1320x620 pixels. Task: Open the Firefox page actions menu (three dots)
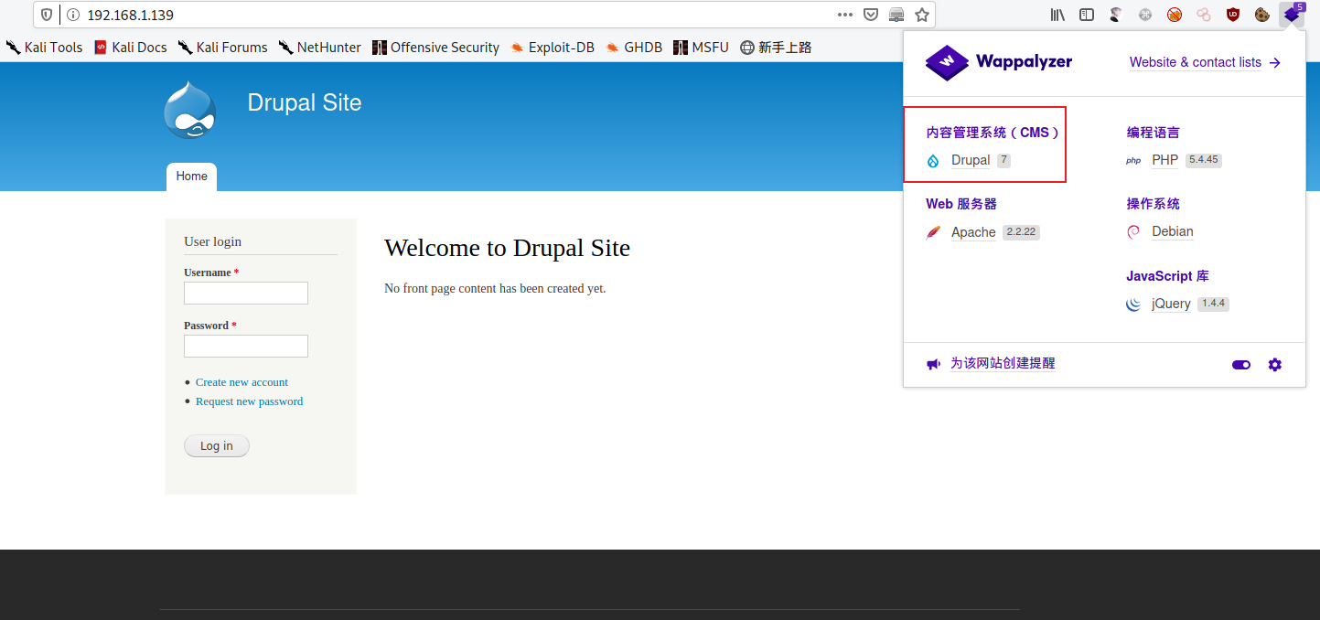(x=844, y=15)
